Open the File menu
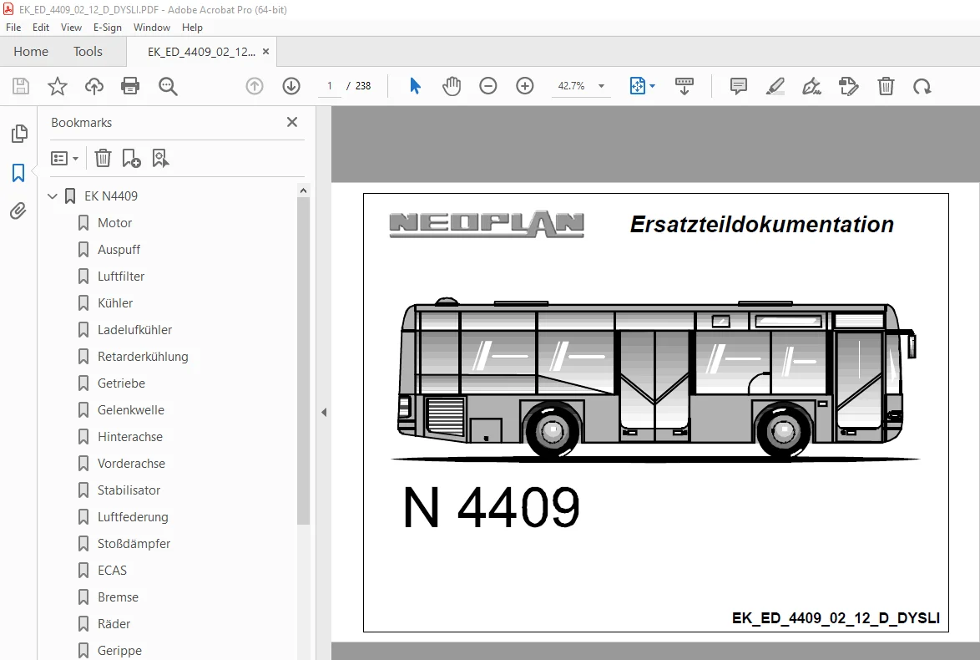980x660 pixels. pos(13,28)
